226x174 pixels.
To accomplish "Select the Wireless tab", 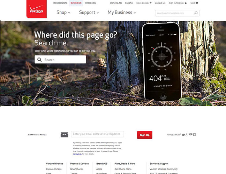I will click(x=90, y=3).
